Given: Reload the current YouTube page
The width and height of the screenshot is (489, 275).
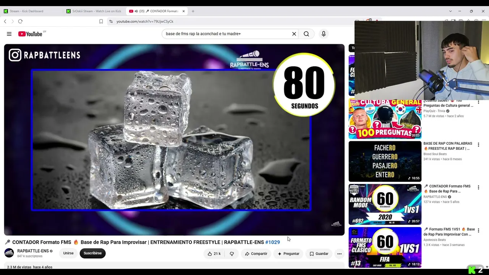Looking at the screenshot, I should [20, 21].
